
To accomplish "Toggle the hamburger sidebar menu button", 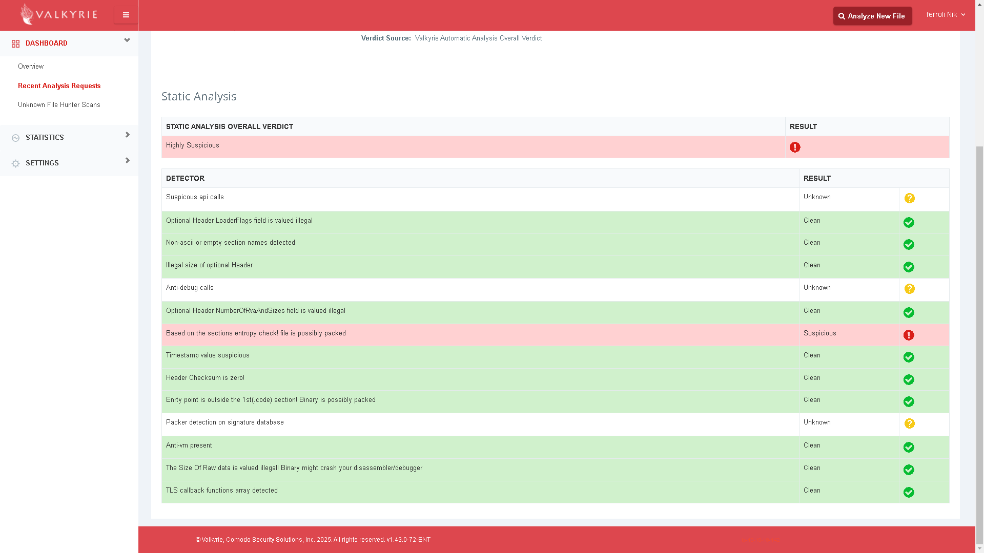I will click(126, 15).
